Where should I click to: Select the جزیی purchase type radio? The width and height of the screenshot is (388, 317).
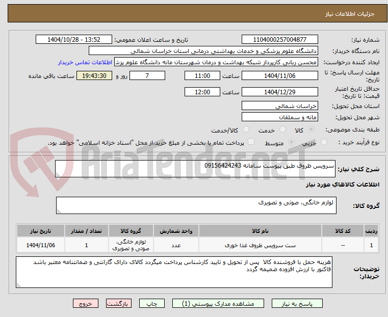tap(324, 142)
